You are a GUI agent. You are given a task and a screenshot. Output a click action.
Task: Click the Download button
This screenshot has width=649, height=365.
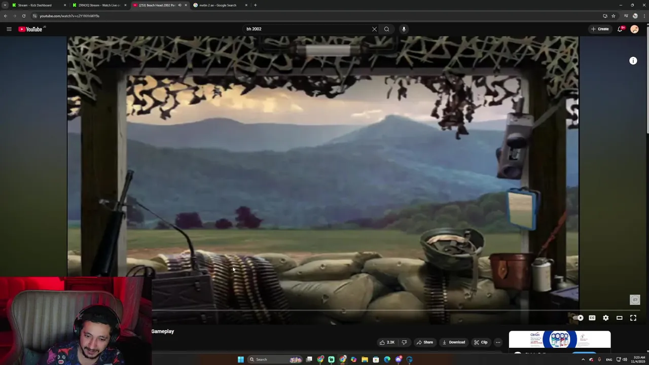[x=453, y=342]
